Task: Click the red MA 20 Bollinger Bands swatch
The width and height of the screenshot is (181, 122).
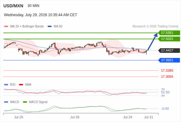Action: pos(6,27)
